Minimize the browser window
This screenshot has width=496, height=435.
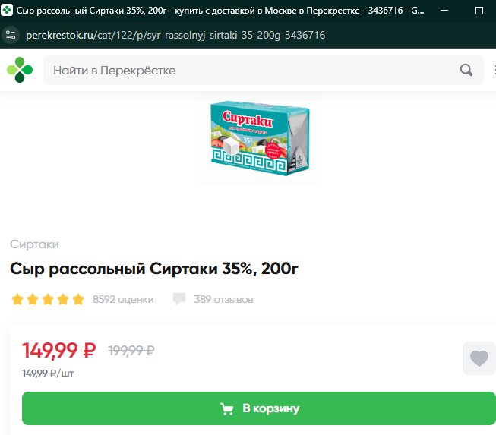tap(444, 11)
